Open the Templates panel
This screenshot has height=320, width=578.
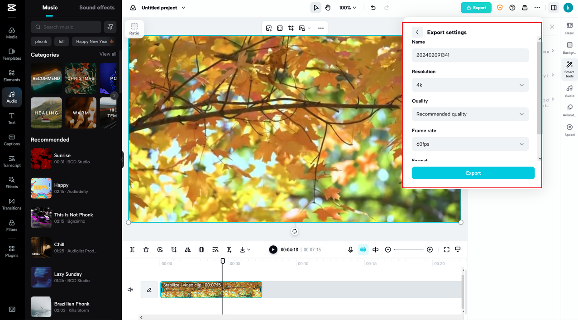click(x=12, y=54)
